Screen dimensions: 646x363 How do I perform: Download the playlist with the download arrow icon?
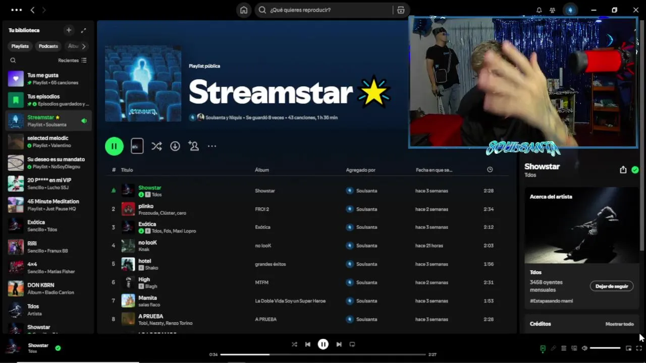(x=175, y=146)
